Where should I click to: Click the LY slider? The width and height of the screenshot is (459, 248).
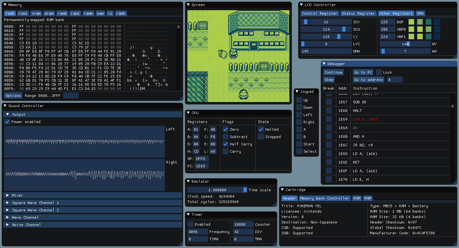tap(326, 37)
